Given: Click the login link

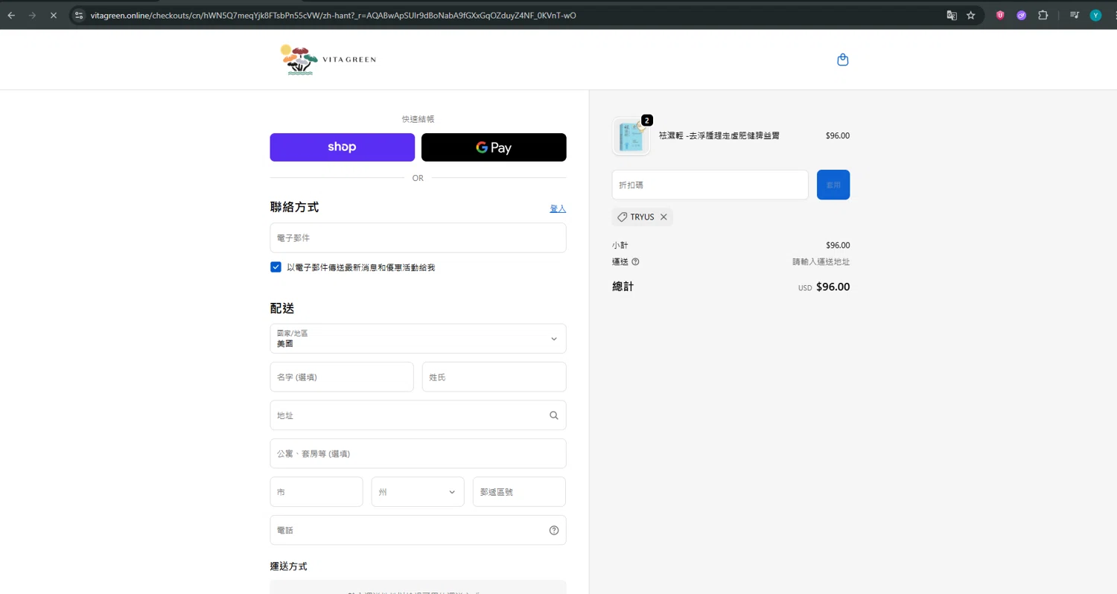Looking at the screenshot, I should [x=558, y=208].
